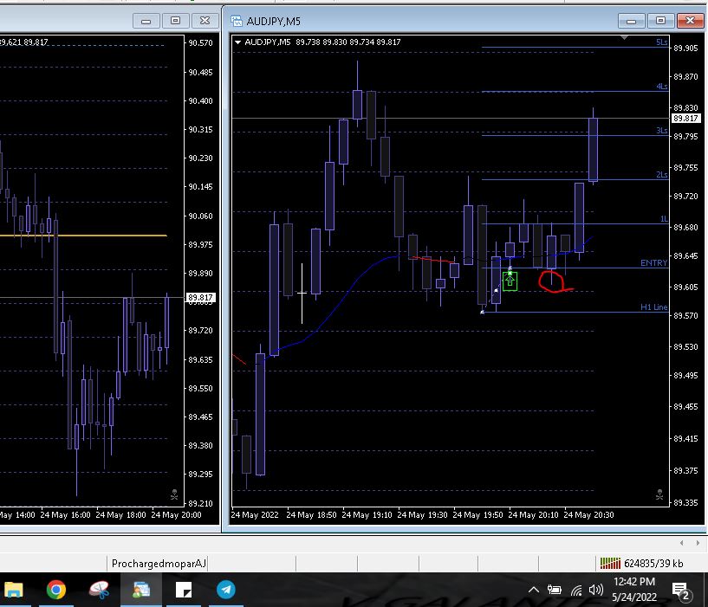Image resolution: width=708 pixels, height=607 pixels.
Task: Switch to the MetaTrader taskbar app
Action: pyautogui.click(x=141, y=591)
